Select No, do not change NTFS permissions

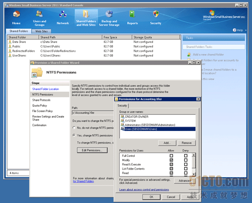74,128
